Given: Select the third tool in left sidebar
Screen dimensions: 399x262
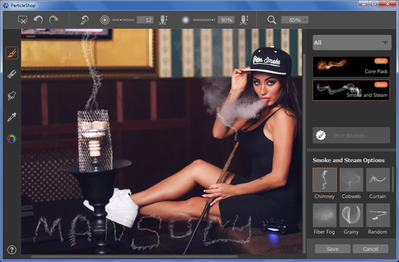Looking at the screenshot, I should pyautogui.click(x=12, y=96).
